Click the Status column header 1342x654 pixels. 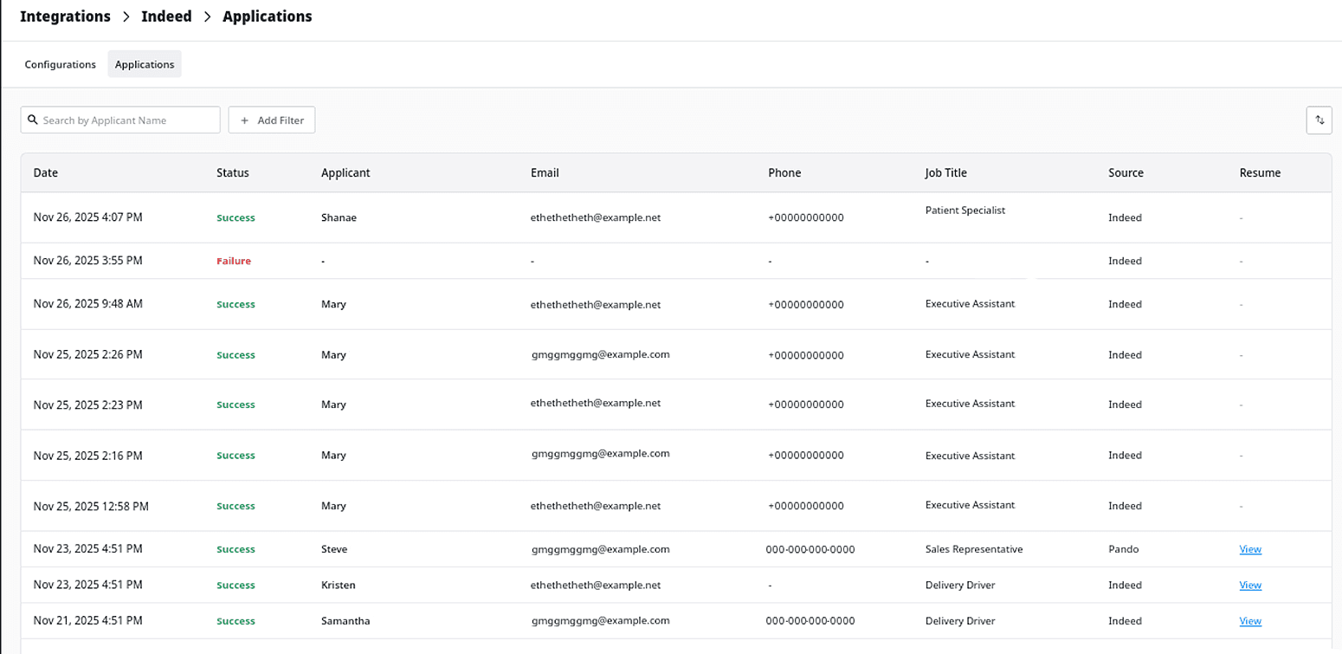pyautogui.click(x=232, y=172)
